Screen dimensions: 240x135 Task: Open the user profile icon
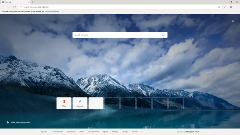click(225, 7)
